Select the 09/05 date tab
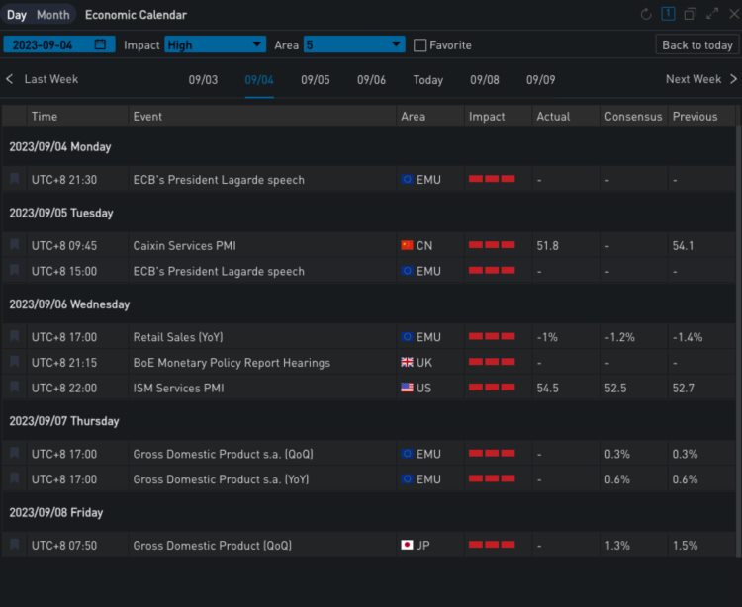 [316, 80]
